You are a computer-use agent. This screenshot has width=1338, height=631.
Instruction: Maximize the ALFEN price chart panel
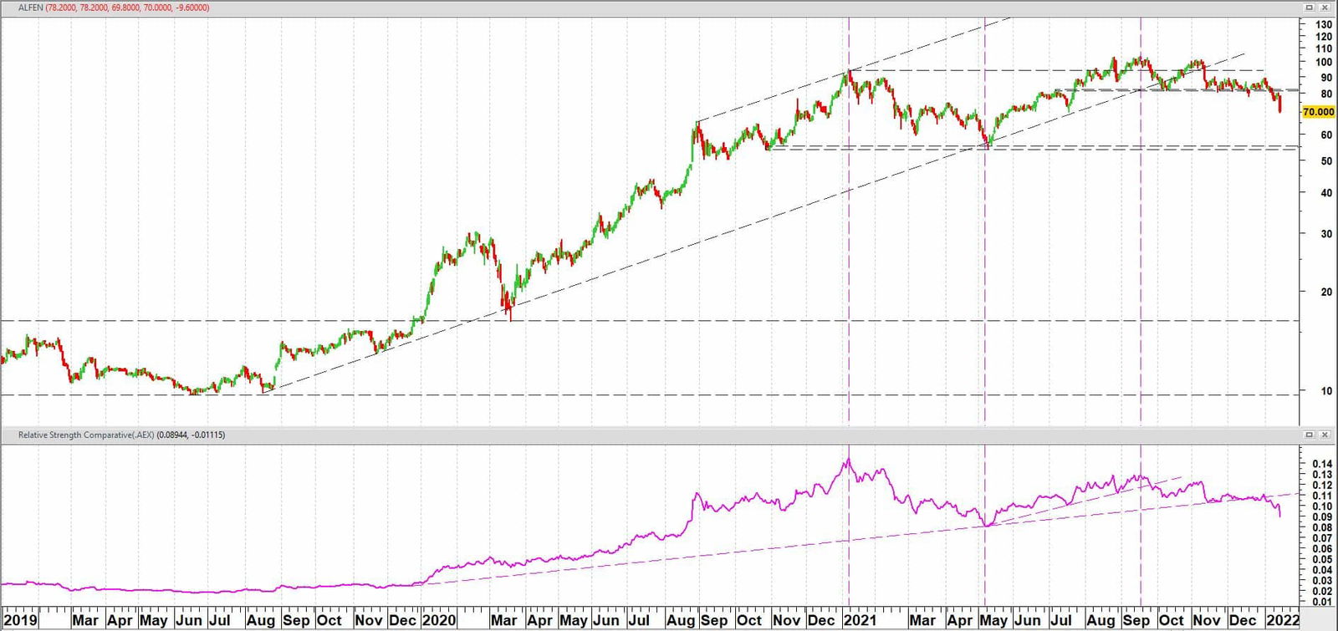1310,8
